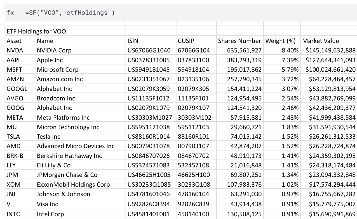
Task: Select the Shares Number header cell
Action: click(x=240, y=41)
